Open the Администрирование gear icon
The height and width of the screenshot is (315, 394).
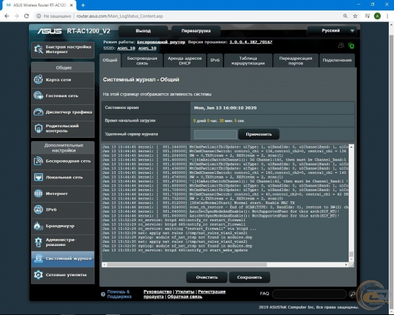coord(39,242)
